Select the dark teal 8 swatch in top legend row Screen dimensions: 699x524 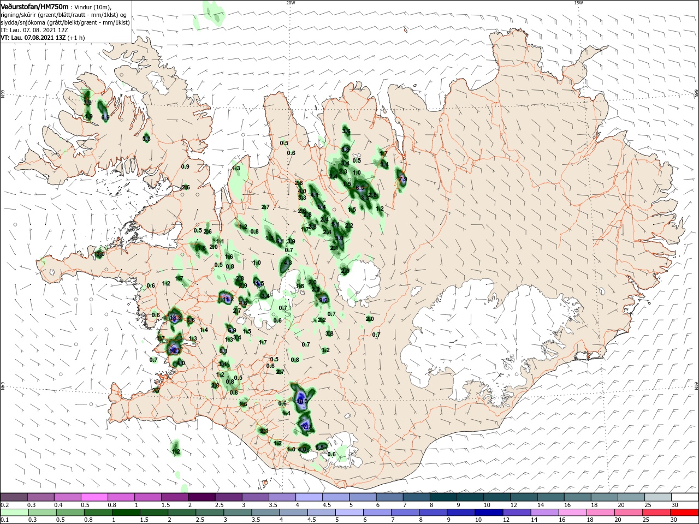442,497
